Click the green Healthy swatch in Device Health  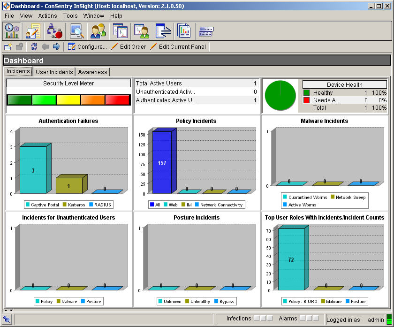306,93
